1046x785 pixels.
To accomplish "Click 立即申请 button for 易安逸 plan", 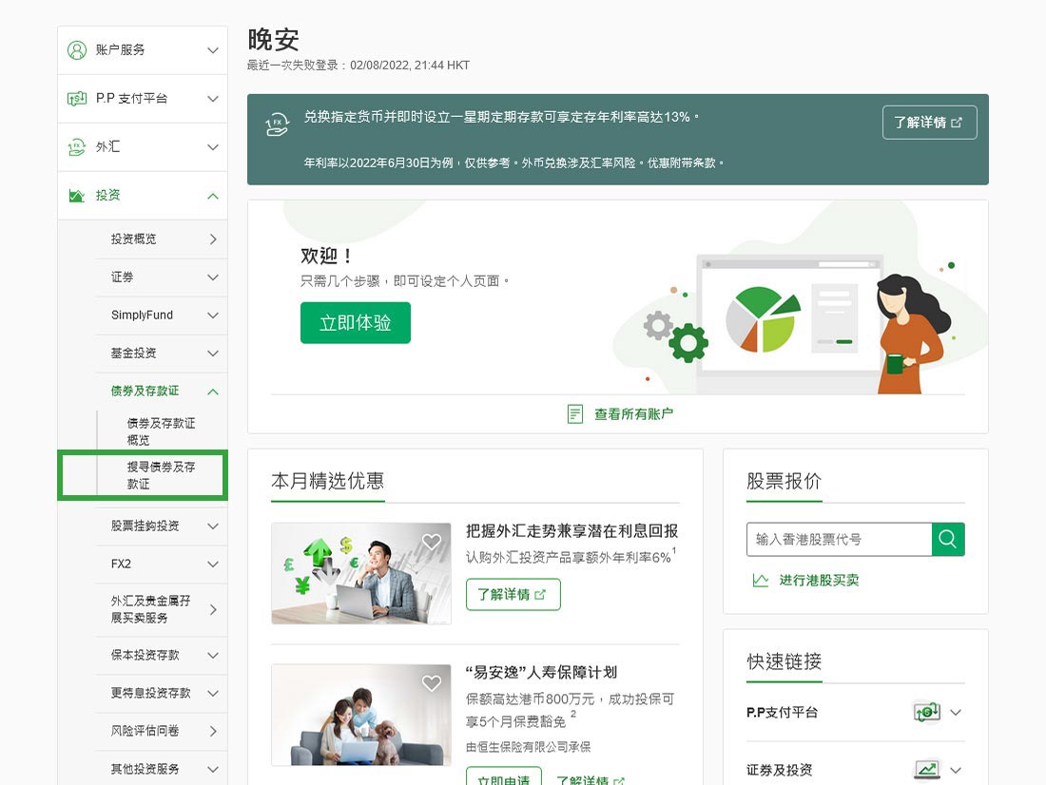I will click(x=504, y=777).
